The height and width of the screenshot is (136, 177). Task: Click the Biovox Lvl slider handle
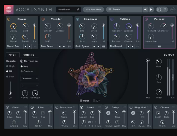35,25
